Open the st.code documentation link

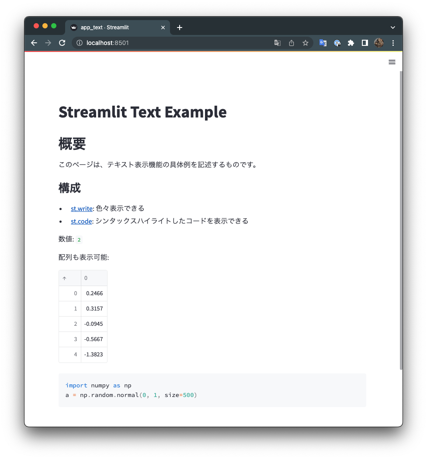81,221
